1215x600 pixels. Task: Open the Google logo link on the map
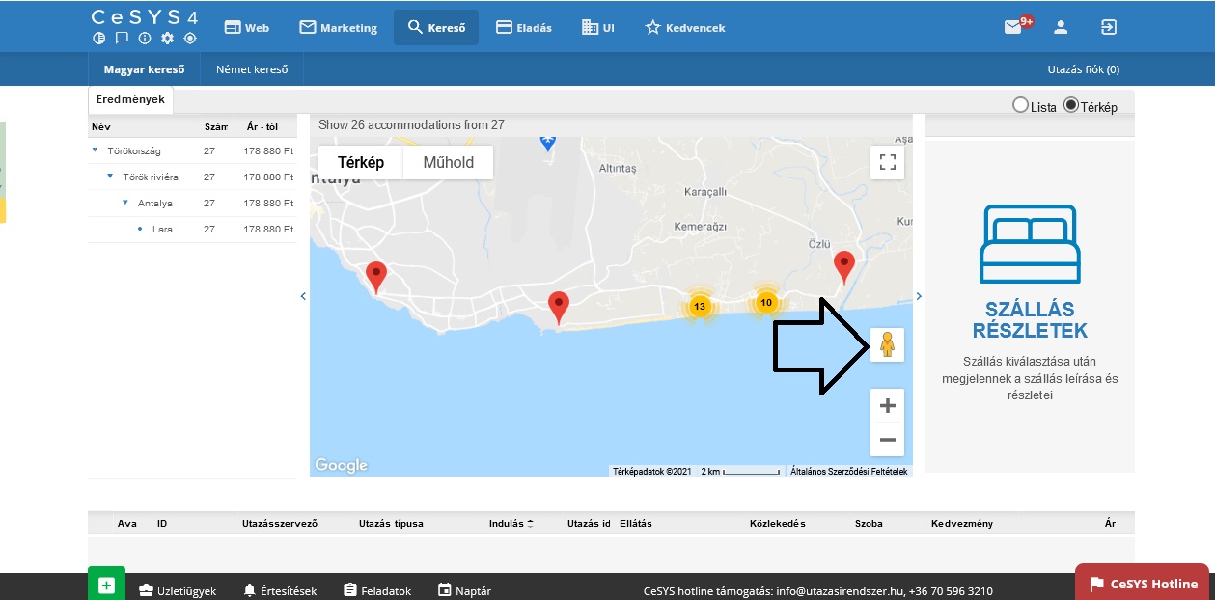342,466
